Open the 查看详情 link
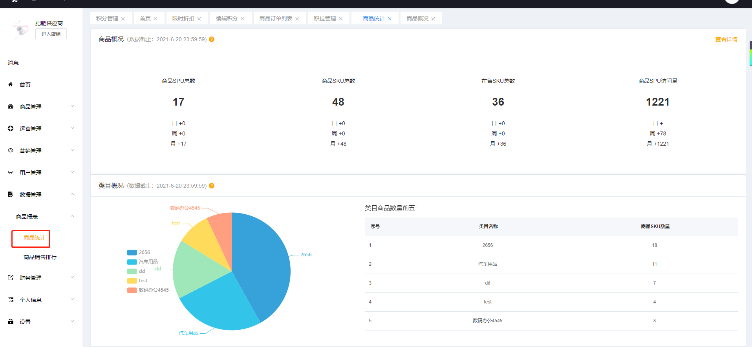The image size is (752, 347). point(726,39)
